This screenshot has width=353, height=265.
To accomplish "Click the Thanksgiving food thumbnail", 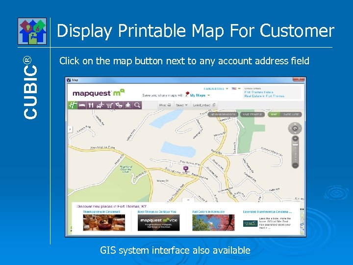I will [104, 223].
